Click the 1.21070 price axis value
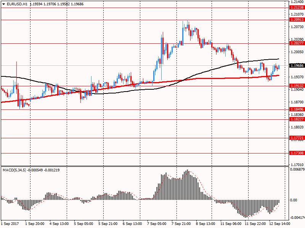 [297, 14]
